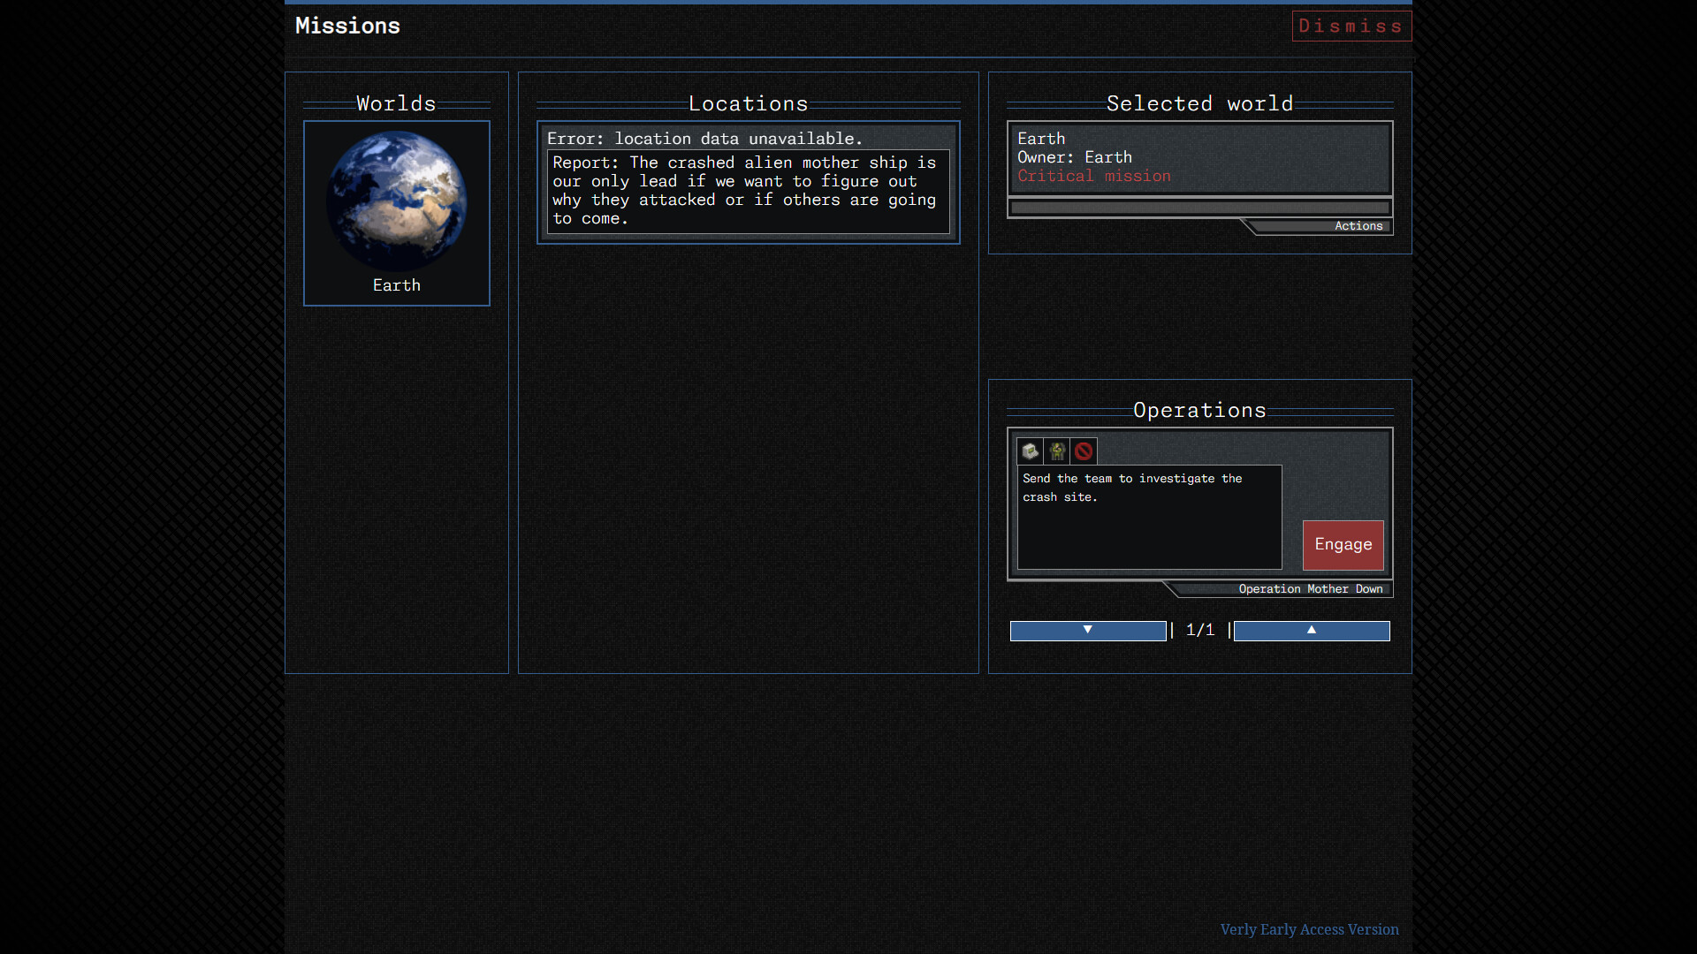Click the 1/1 page indicator
Image resolution: width=1697 pixels, height=954 pixels.
coord(1200,630)
